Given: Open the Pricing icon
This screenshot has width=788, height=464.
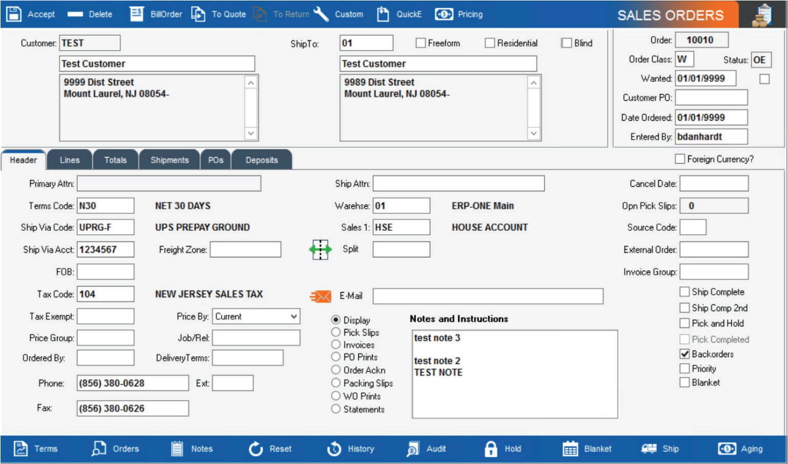Looking at the screenshot, I should (444, 14).
